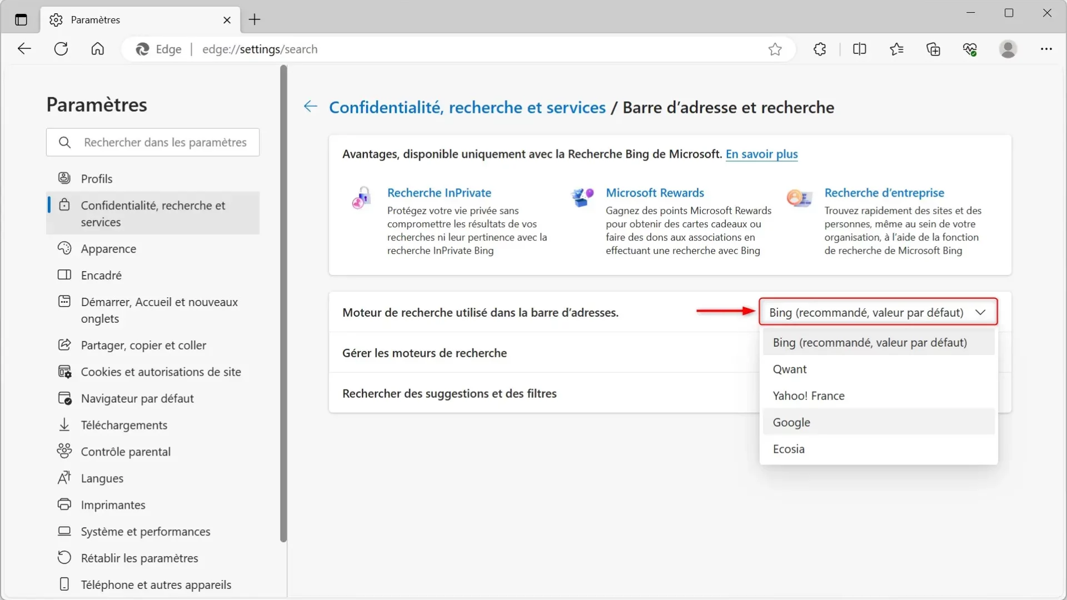Open Partager, copier et coller section
The image size is (1067, 600).
pos(153,345)
